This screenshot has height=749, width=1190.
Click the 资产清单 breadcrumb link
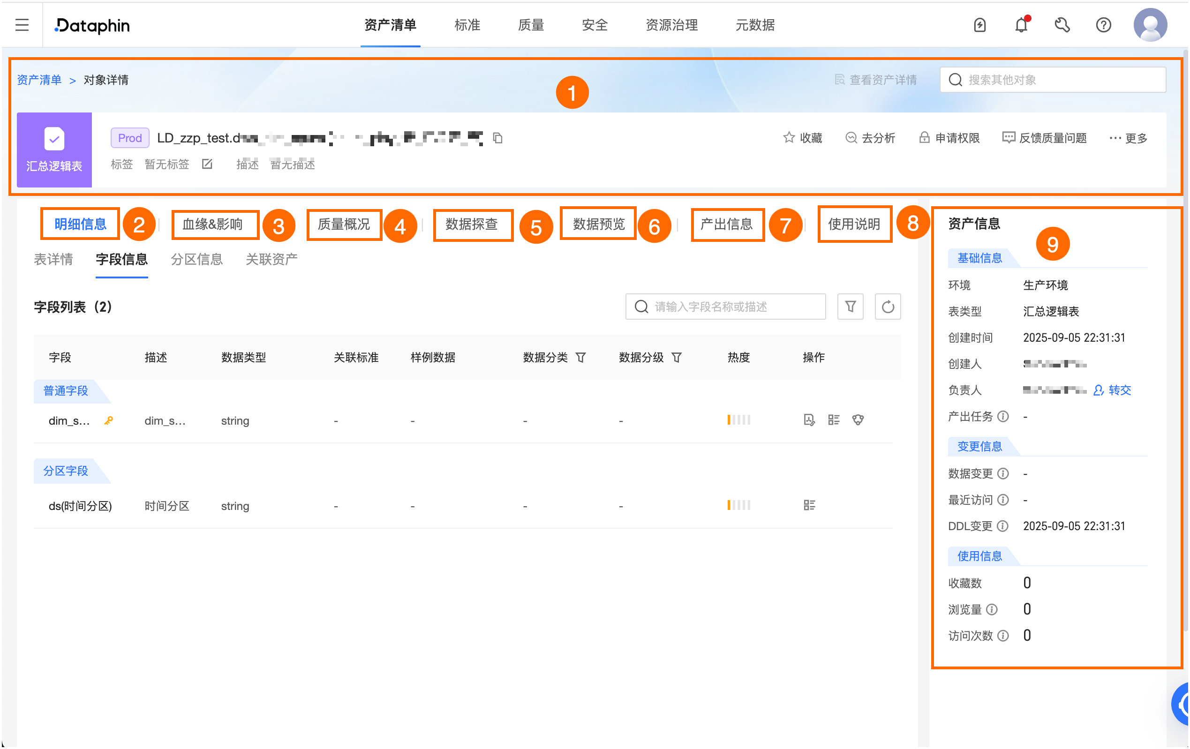39,80
